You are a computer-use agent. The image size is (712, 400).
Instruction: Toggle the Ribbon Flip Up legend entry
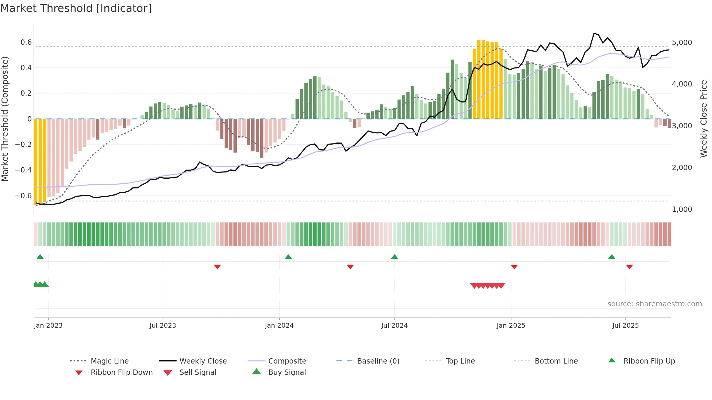point(641,361)
